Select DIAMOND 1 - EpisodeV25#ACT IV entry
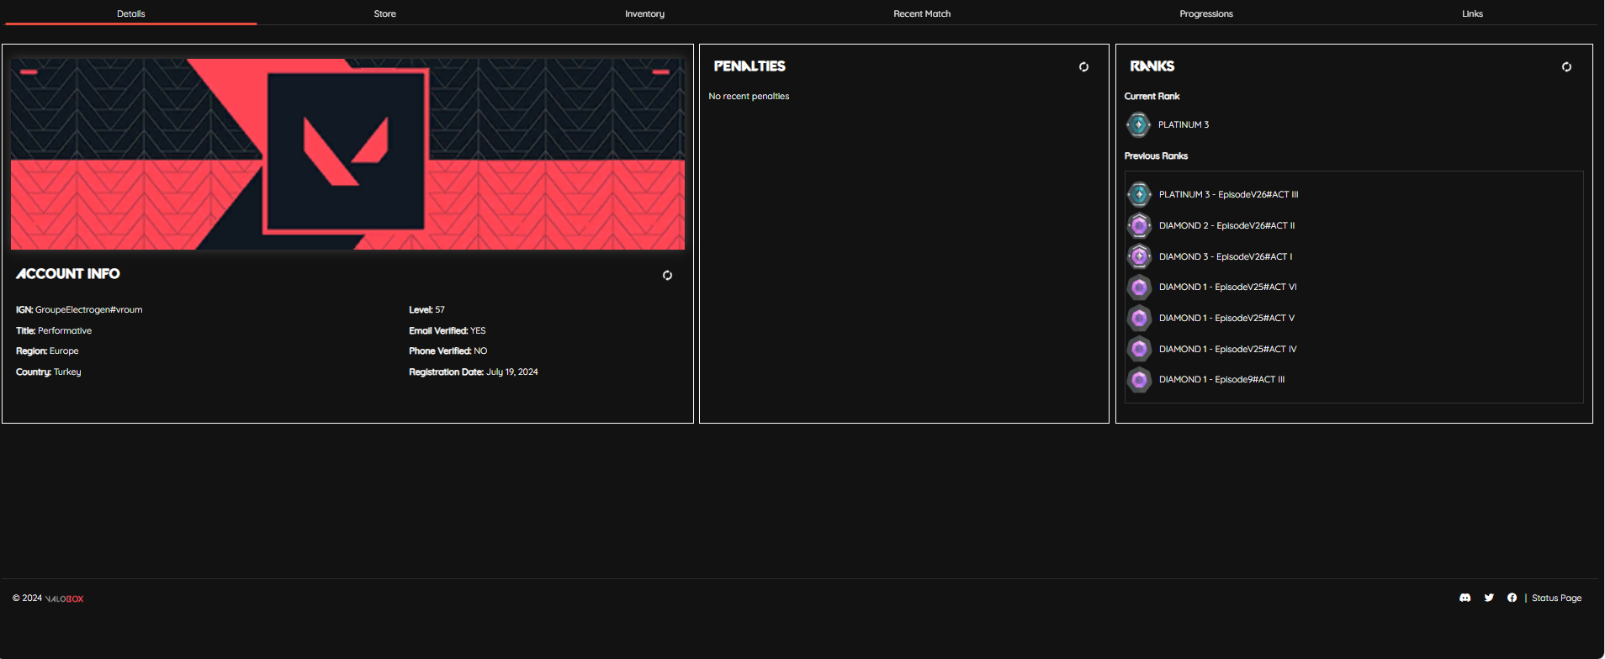The height and width of the screenshot is (659, 1605). [x=1228, y=350]
